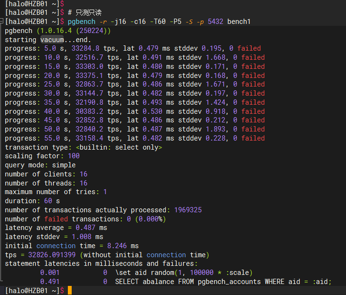Click the '100000' number in the random() call
This screenshot has width=346, height=295.
tap(202, 273)
